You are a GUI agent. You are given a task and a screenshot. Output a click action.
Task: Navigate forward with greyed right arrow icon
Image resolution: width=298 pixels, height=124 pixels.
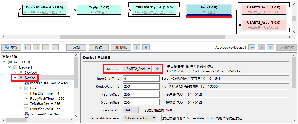[x=261, y=47]
